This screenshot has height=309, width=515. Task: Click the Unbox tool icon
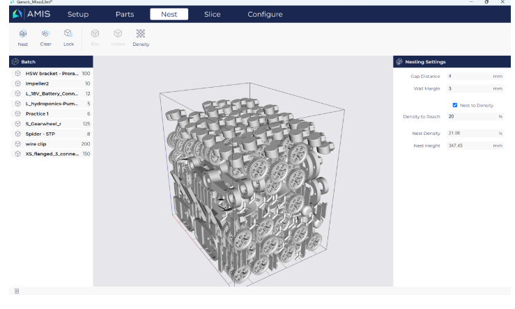point(117,35)
